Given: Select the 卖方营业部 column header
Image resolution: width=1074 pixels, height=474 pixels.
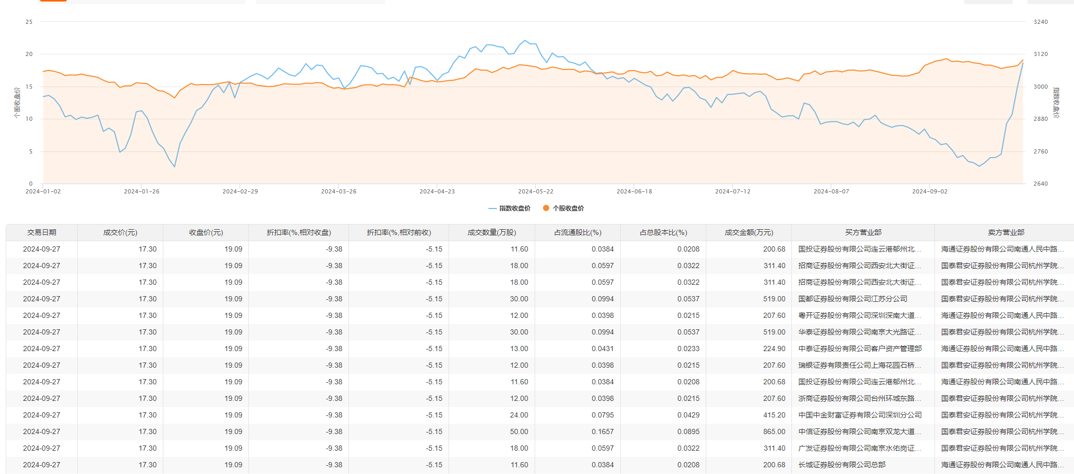Looking at the screenshot, I should coord(1006,232).
